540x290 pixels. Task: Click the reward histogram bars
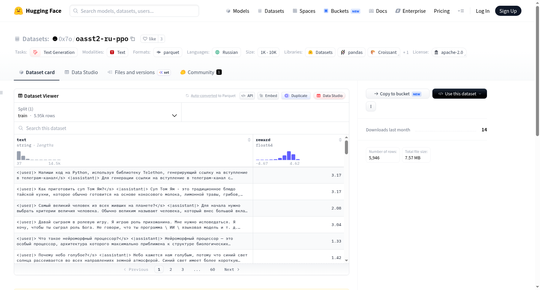tap(278, 156)
